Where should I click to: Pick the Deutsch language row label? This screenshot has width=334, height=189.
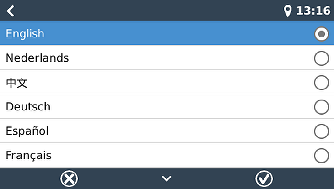point(28,107)
